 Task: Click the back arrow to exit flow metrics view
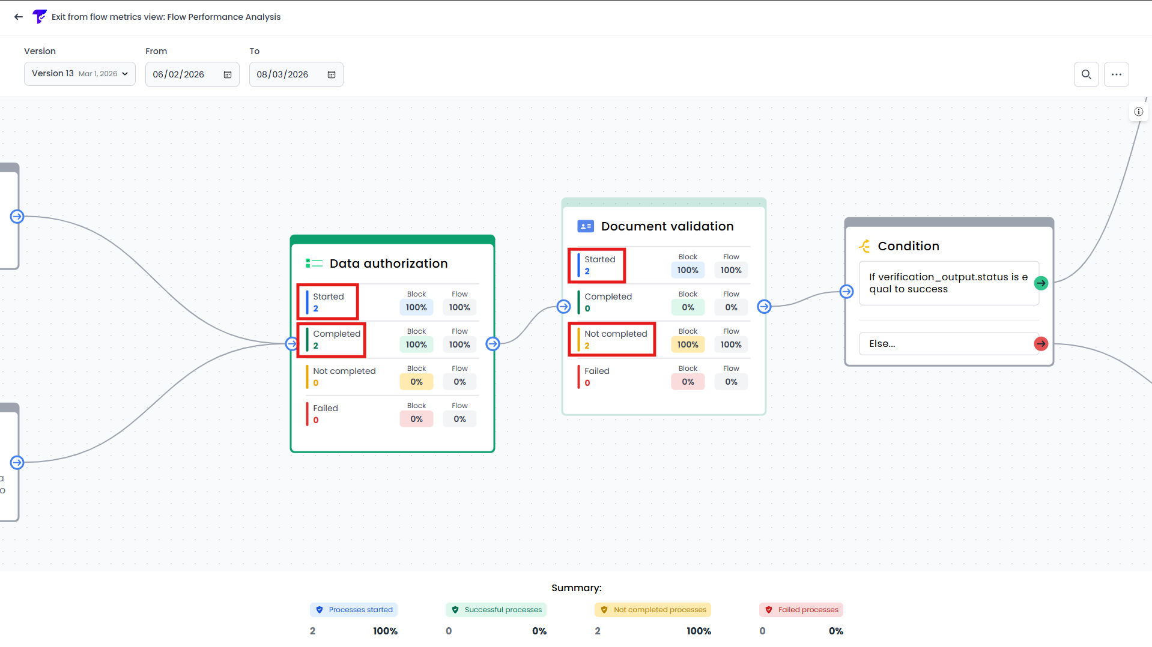pyautogui.click(x=18, y=17)
